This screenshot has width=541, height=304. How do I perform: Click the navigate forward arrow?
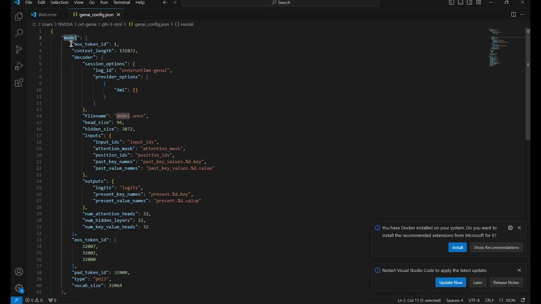point(174,3)
